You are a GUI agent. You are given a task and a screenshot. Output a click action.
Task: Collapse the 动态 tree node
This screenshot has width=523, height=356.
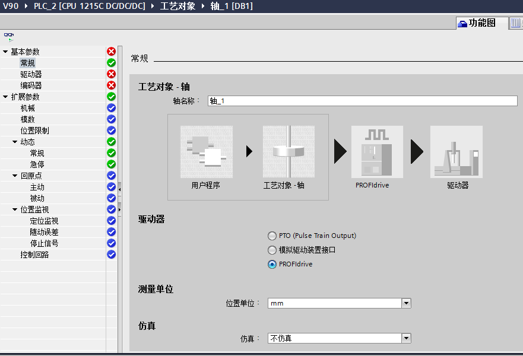[x=15, y=142]
